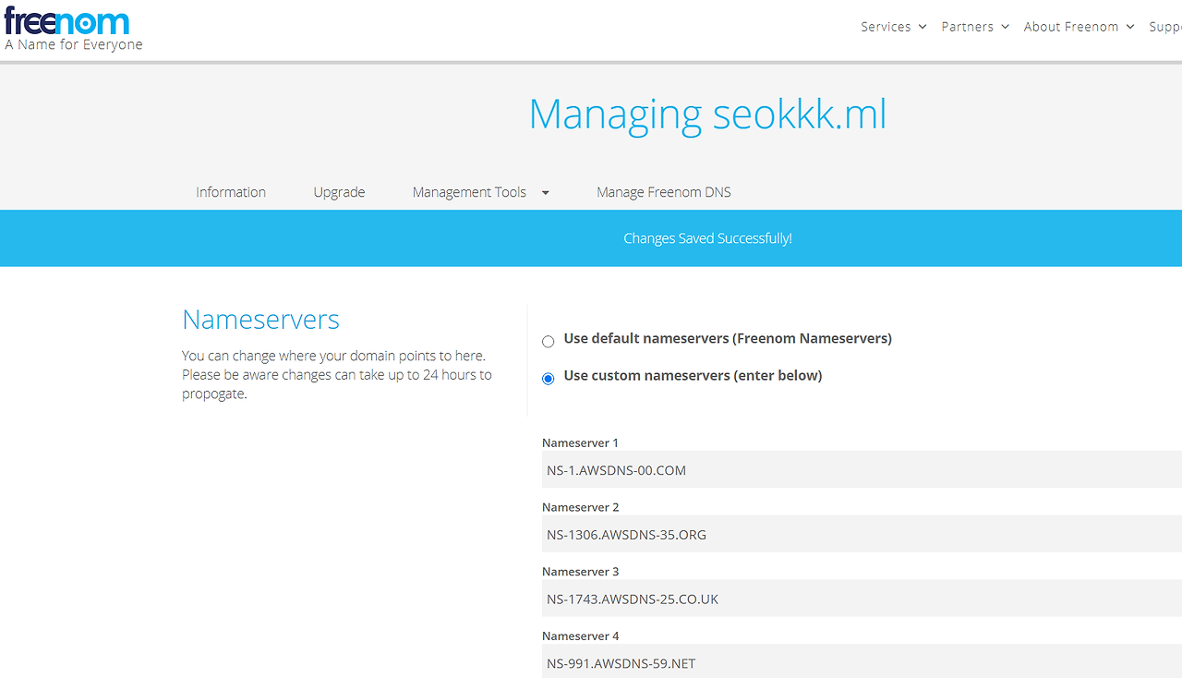1182x678 pixels.
Task: Expand the Partners menu
Action: [975, 27]
